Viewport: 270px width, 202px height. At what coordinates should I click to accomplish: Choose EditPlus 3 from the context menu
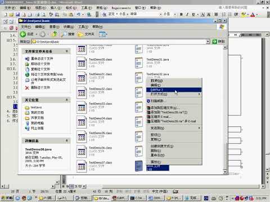coord(174,90)
